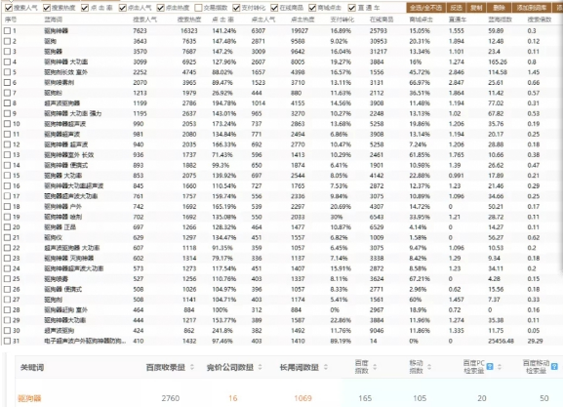Image resolution: width=563 pixels, height=407 pixels.
Task: Toggle the 搜索人气 column checkbox
Action: tap(9, 8)
